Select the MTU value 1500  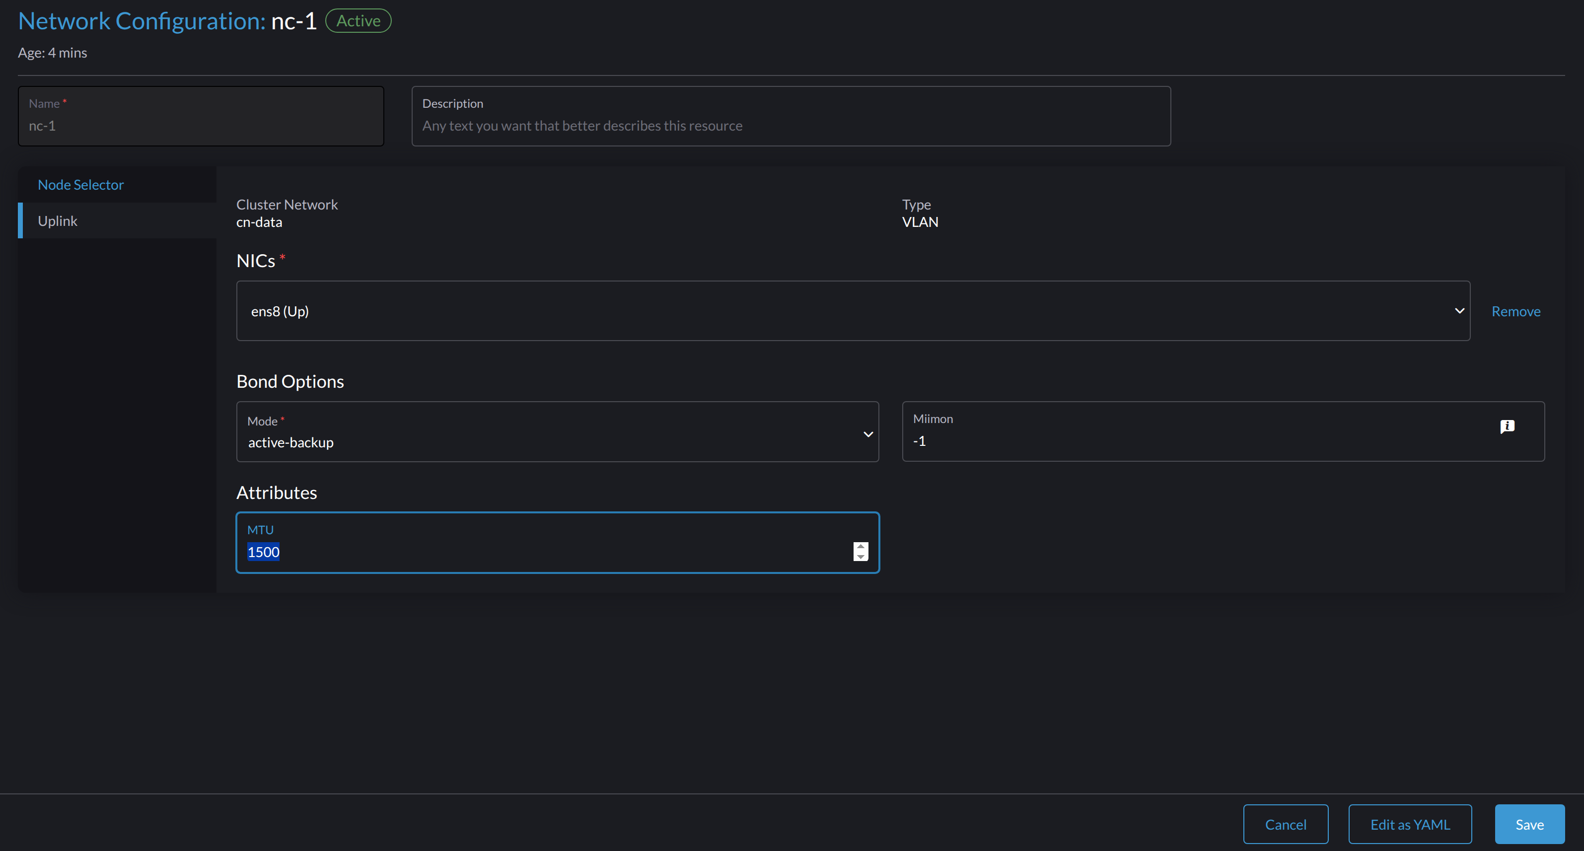coord(263,552)
